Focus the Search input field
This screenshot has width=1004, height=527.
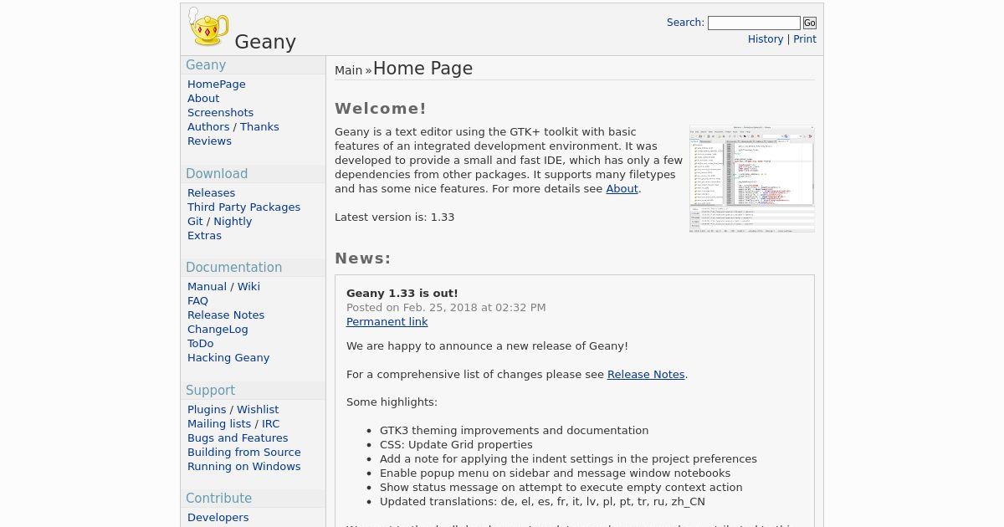tap(754, 23)
